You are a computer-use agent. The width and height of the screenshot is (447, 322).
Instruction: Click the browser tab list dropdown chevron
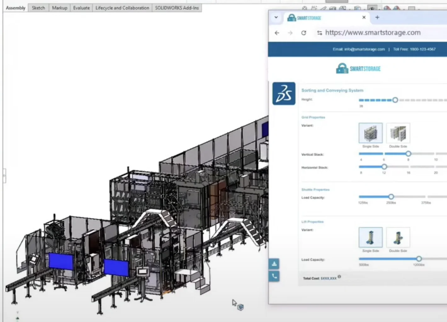click(x=276, y=17)
